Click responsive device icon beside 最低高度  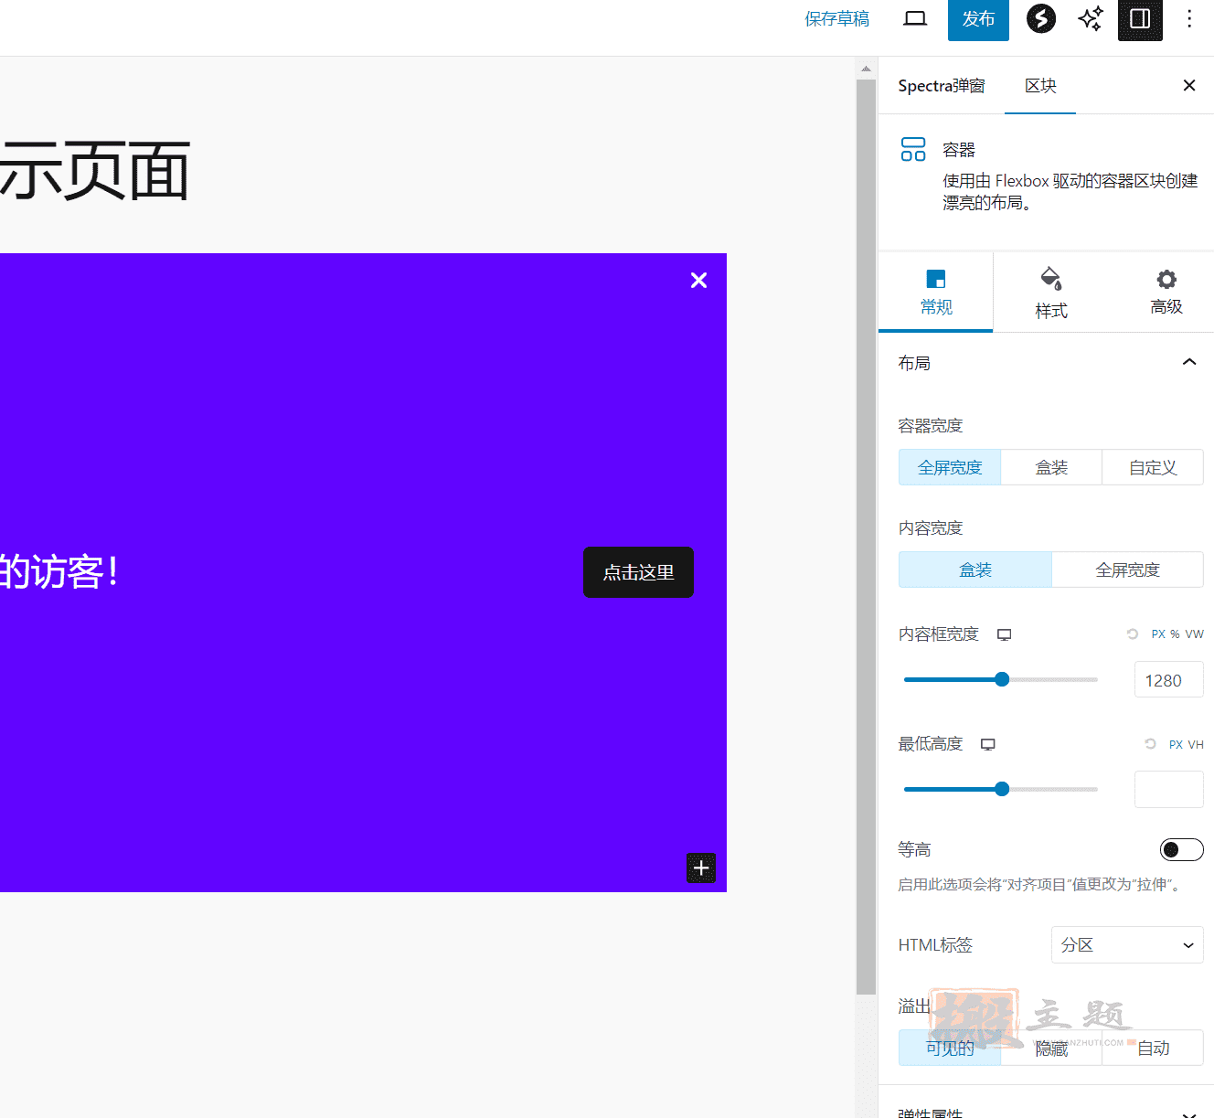[987, 744]
